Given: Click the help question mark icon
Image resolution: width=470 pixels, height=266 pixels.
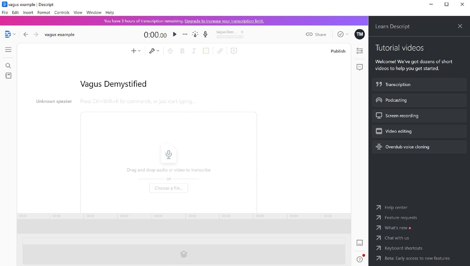Looking at the screenshot, I should click(x=360, y=259).
